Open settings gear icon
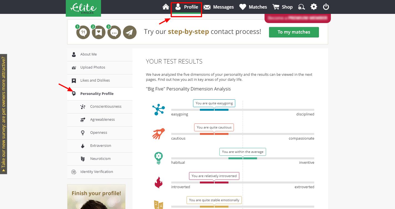 point(314,7)
